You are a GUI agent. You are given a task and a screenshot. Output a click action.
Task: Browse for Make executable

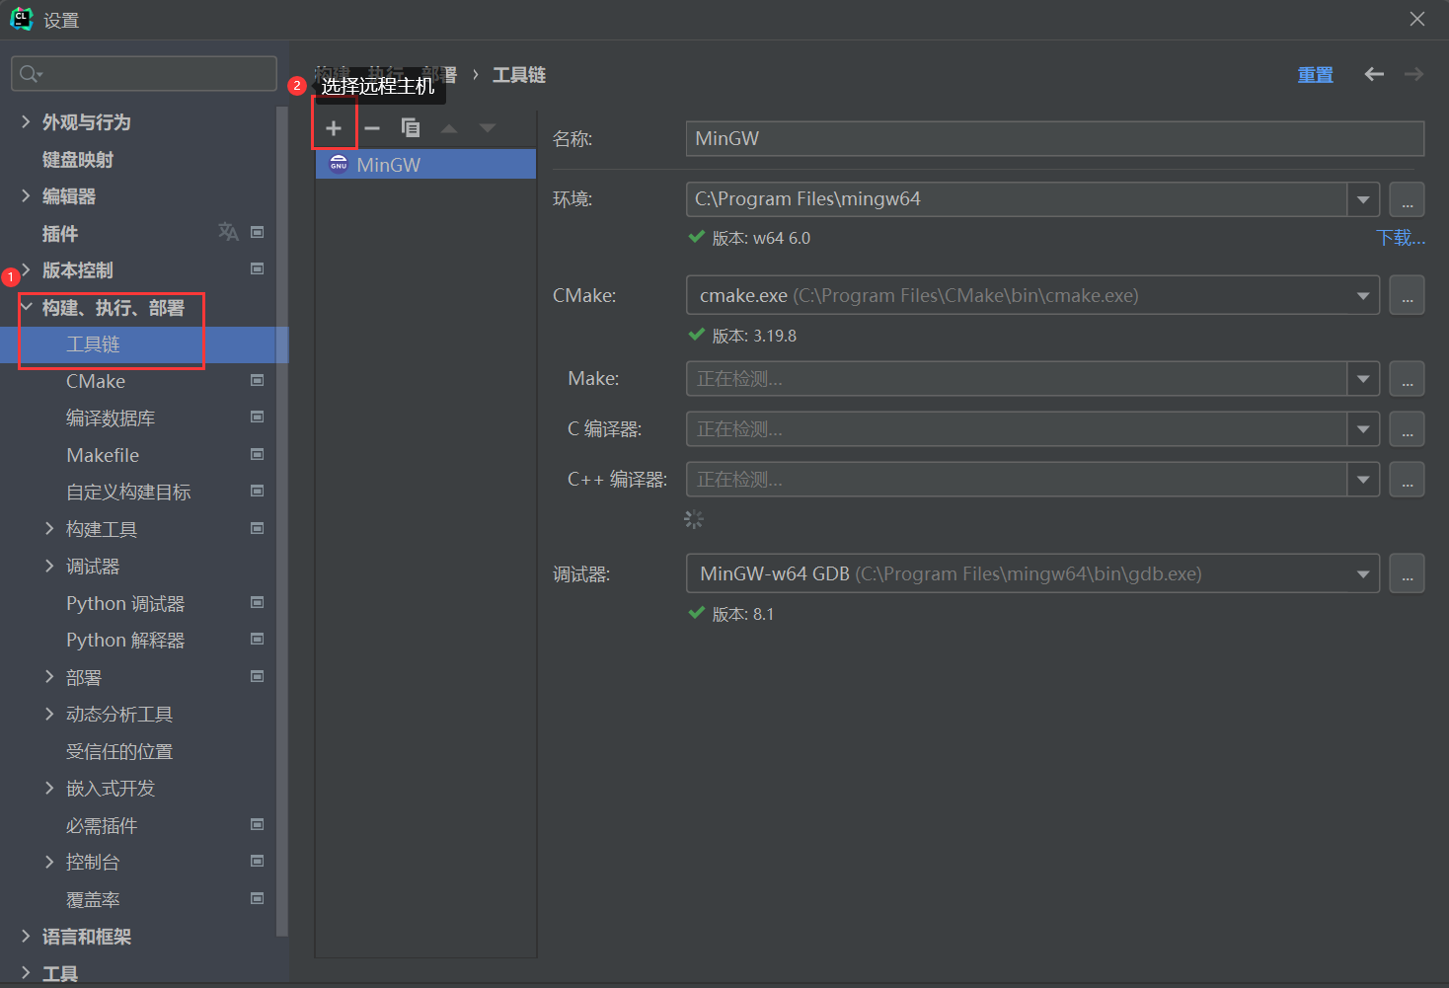tap(1407, 379)
